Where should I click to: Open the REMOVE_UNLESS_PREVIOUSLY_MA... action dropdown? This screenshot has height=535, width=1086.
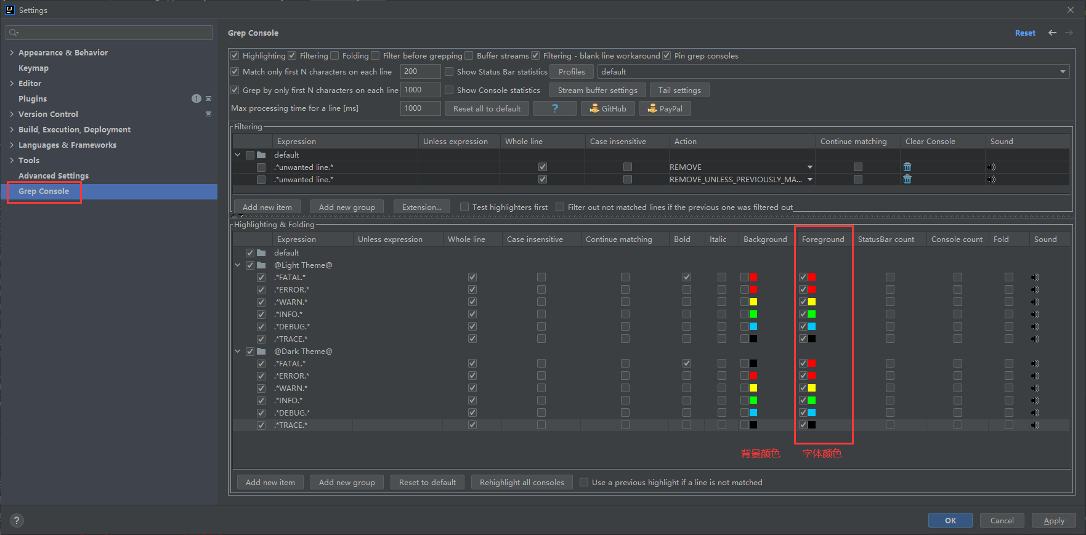(810, 179)
